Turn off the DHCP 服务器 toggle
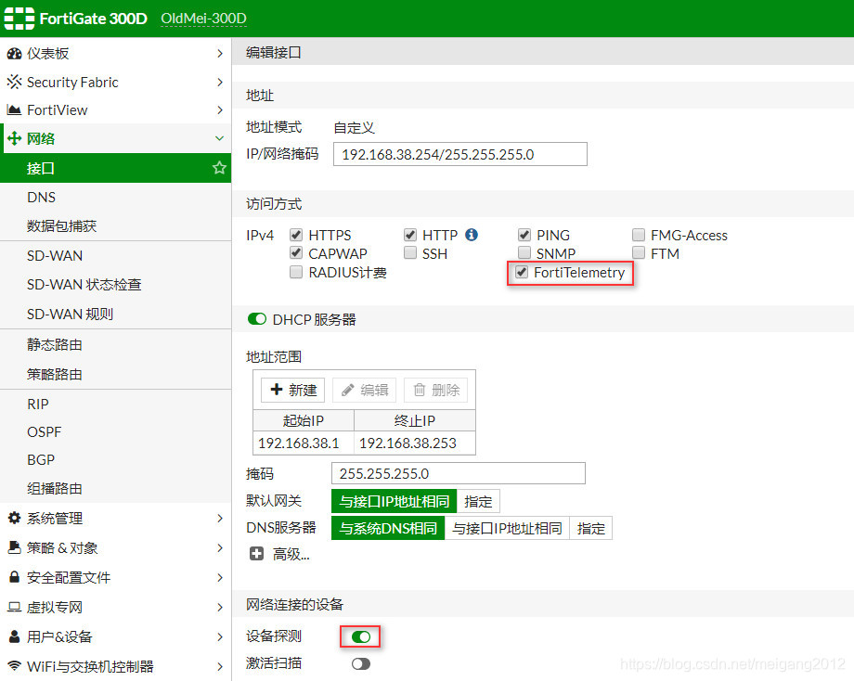 (x=256, y=319)
